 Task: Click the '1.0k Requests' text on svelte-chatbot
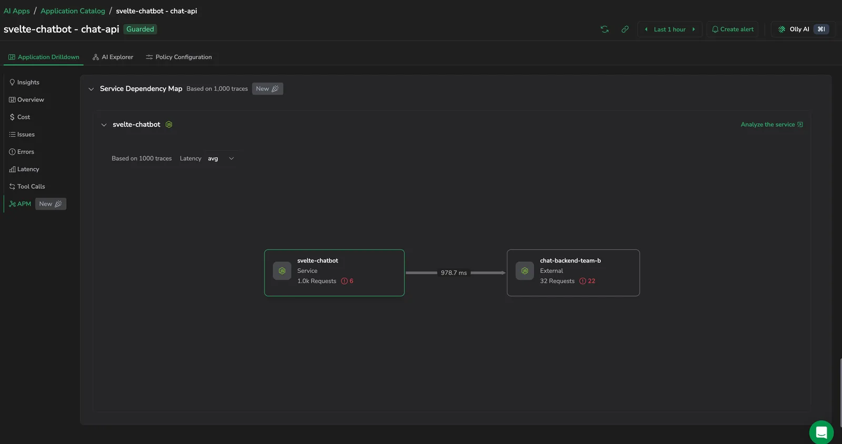click(317, 281)
